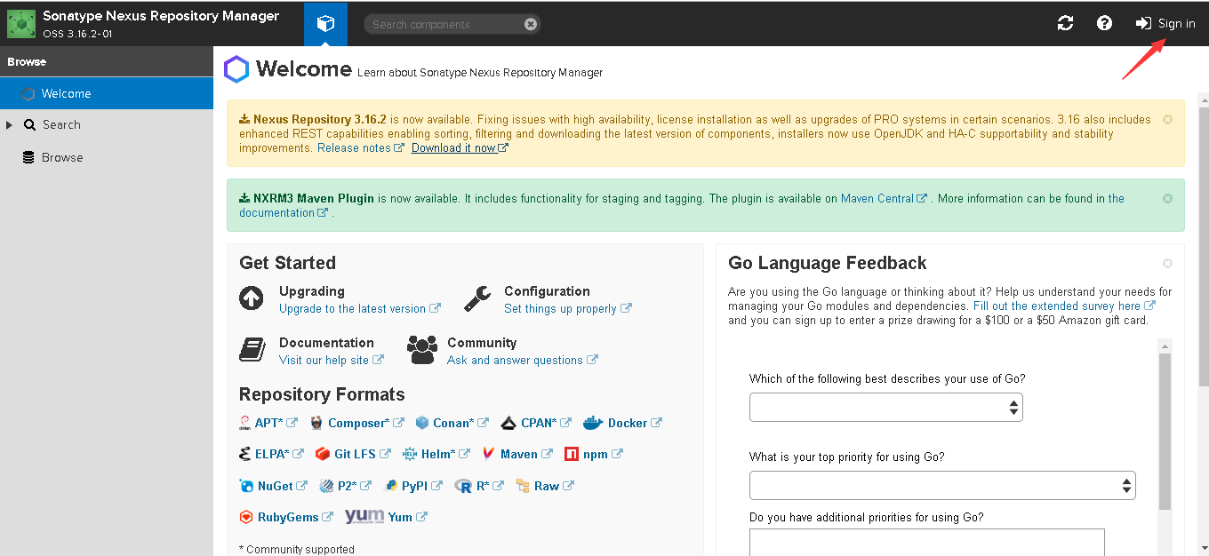
Task: Open the 'top priority for using Go' dropdown
Action: pos(942,486)
